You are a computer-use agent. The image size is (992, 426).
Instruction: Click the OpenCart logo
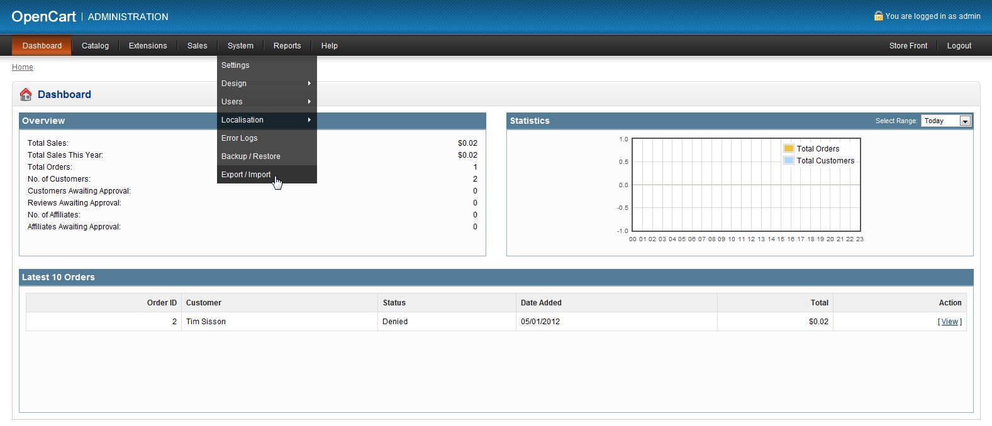coord(43,17)
